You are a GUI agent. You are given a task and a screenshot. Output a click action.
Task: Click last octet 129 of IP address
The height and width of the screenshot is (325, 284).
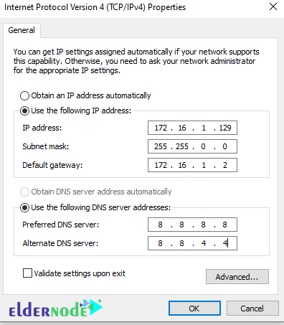coord(225,128)
